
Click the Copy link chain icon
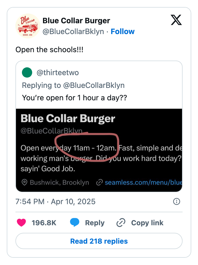121,223
